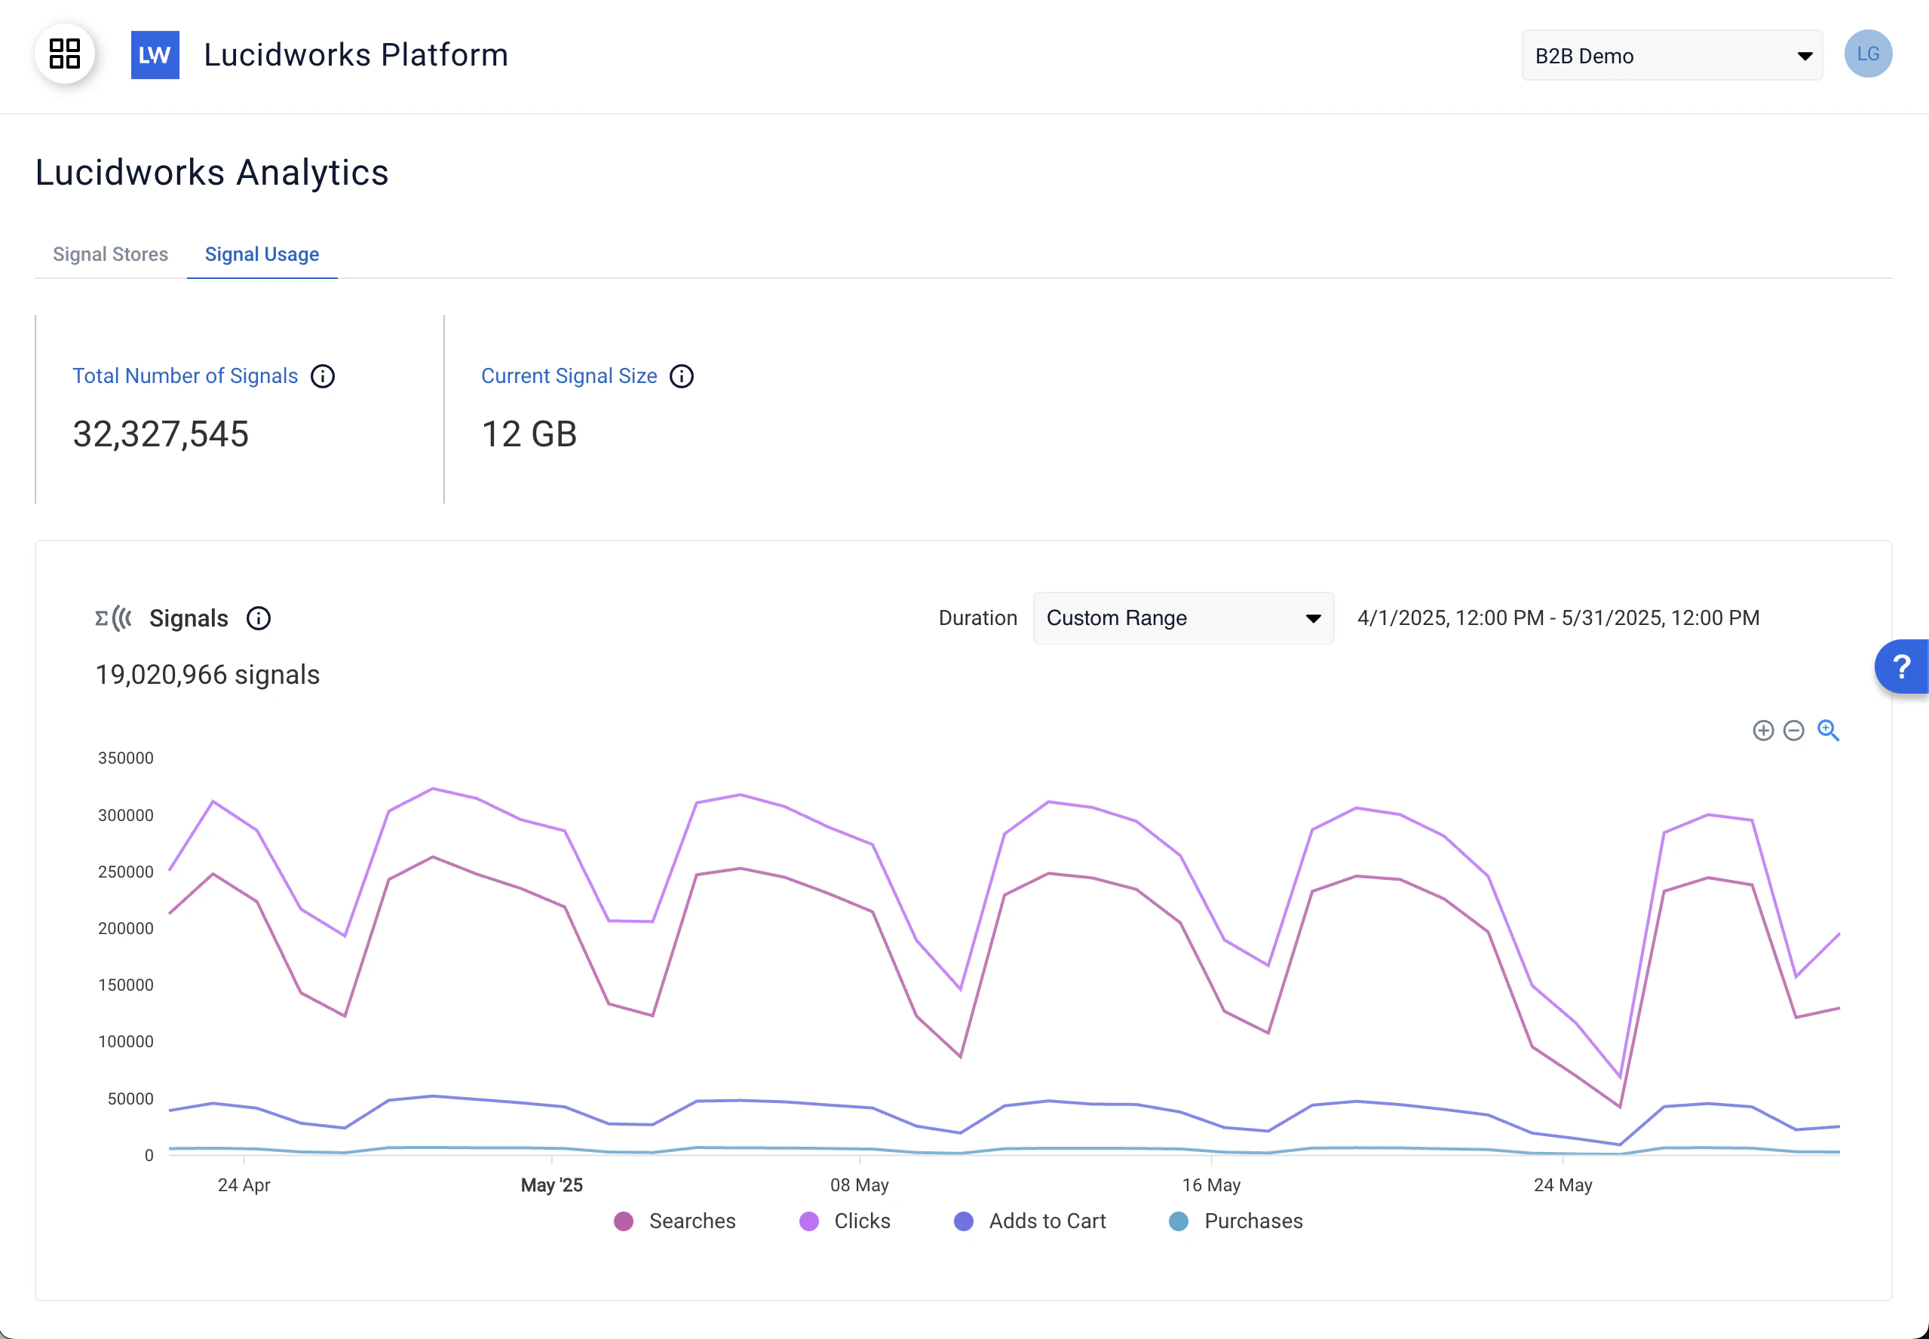The image size is (1929, 1339).
Task: Click the 50000 y-axis label
Action: (130, 1099)
